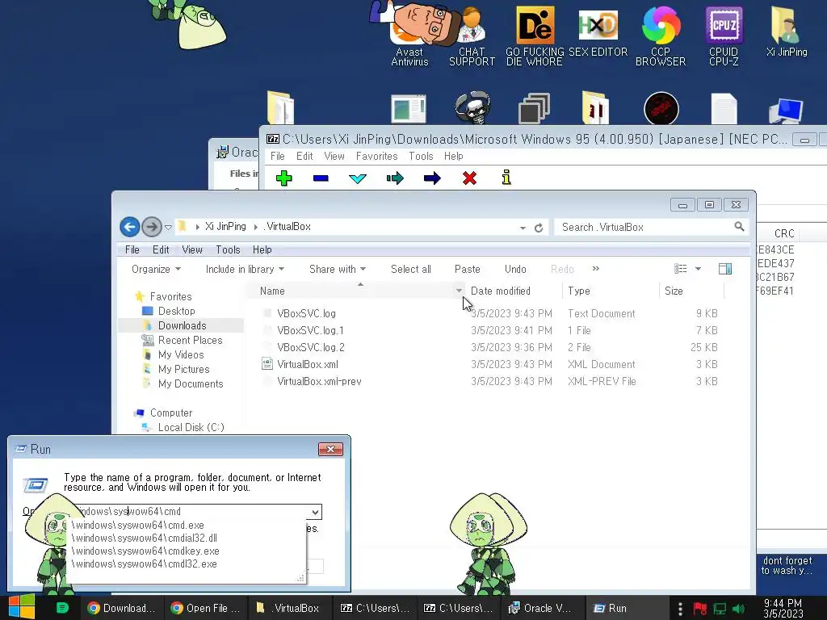Open the HxD SEX EDITOR desktop icon
The image size is (827, 620).
point(598,31)
